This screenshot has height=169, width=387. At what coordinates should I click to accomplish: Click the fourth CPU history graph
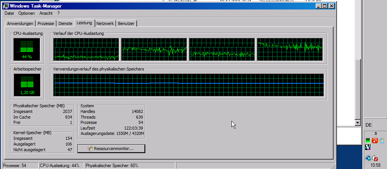tap(290, 49)
